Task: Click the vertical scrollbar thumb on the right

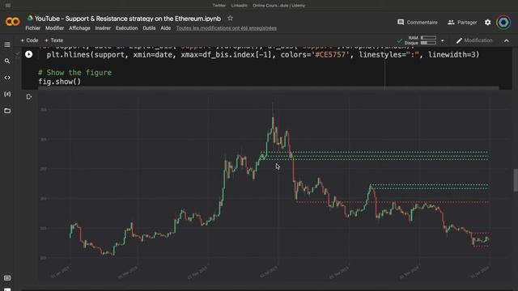Action: pyautogui.click(x=516, y=180)
